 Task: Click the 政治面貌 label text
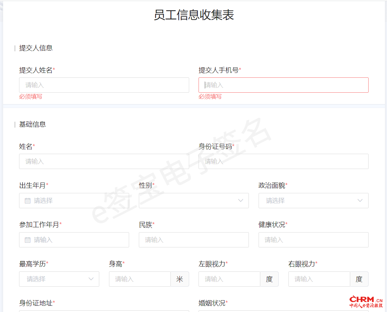[x=272, y=185]
